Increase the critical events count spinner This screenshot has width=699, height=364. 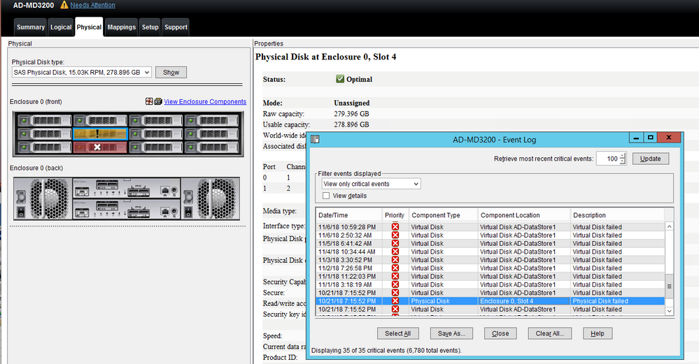click(x=623, y=156)
